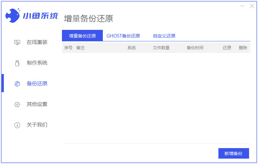Click the 在线重装 monitor icon

[17, 43]
